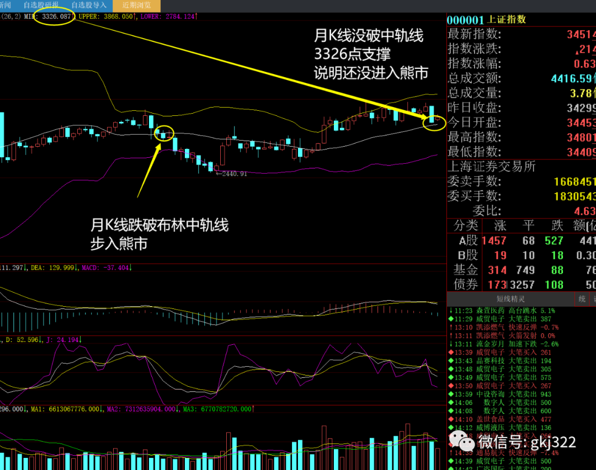The height and width of the screenshot is (470, 596).
Task: Select the 今日开盘 row
Action: (x=521, y=122)
